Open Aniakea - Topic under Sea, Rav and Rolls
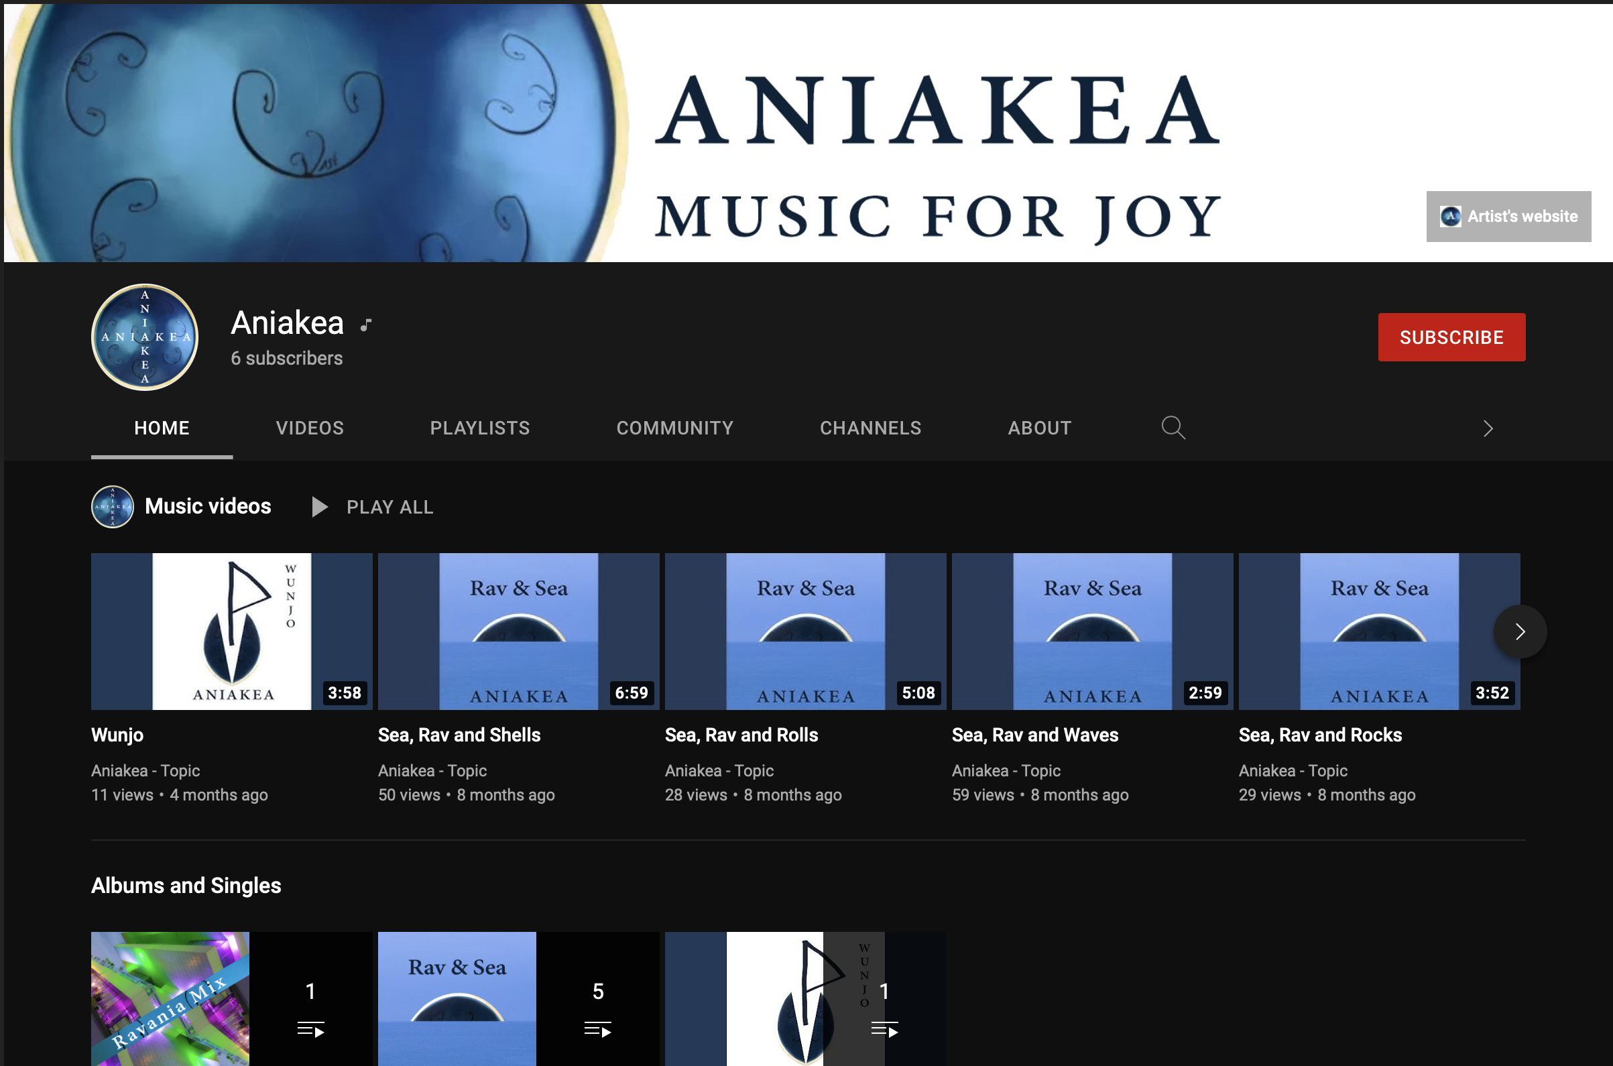The image size is (1613, 1066). (719, 770)
